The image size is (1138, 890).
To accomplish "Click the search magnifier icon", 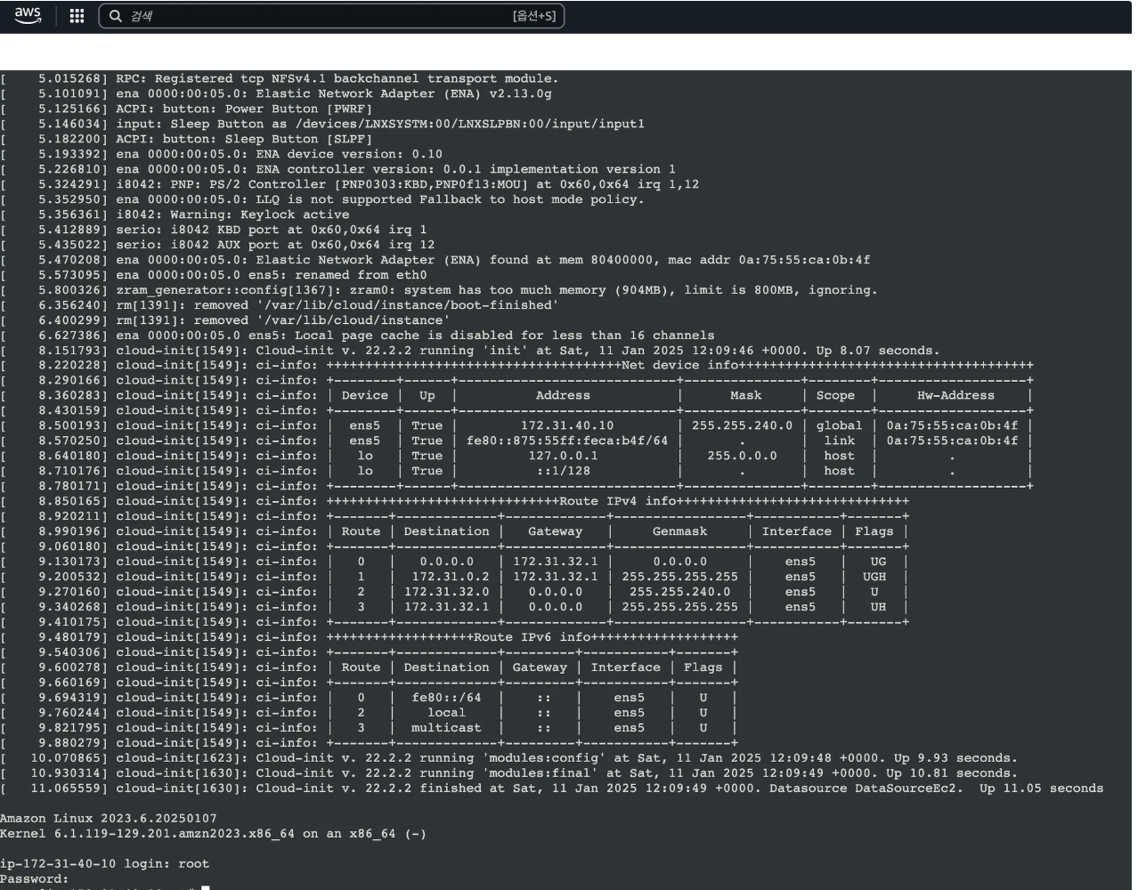I will point(116,16).
